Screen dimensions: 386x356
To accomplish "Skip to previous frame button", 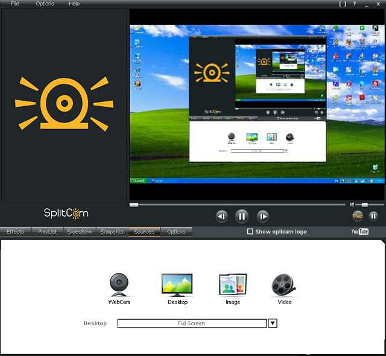I will pos(222,216).
